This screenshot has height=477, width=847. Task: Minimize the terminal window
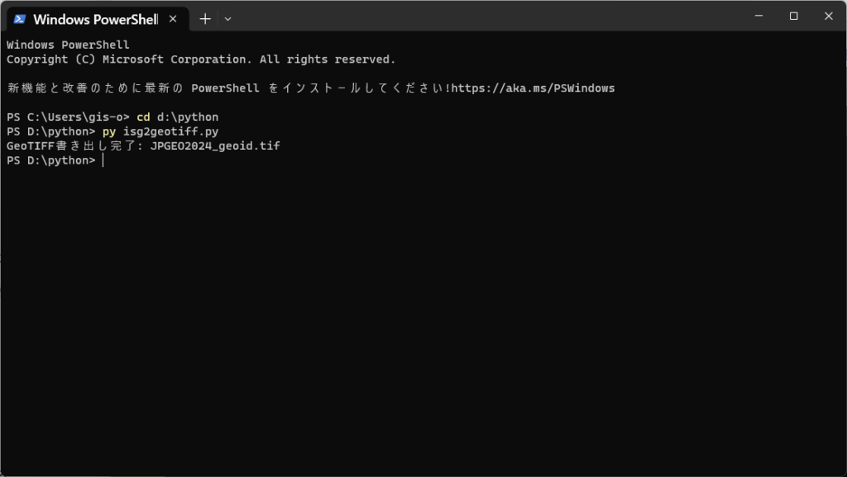click(759, 17)
